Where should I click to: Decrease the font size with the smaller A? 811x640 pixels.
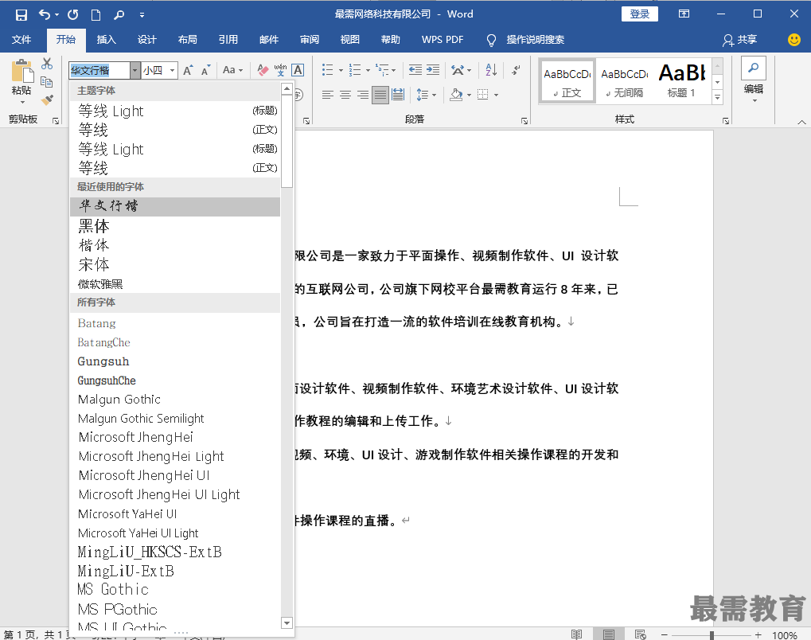(206, 70)
